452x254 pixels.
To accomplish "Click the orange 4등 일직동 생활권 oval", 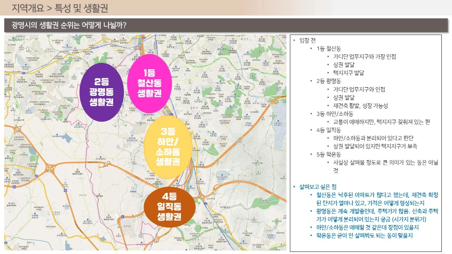I will pyautogui.click(x=169, y=206).
